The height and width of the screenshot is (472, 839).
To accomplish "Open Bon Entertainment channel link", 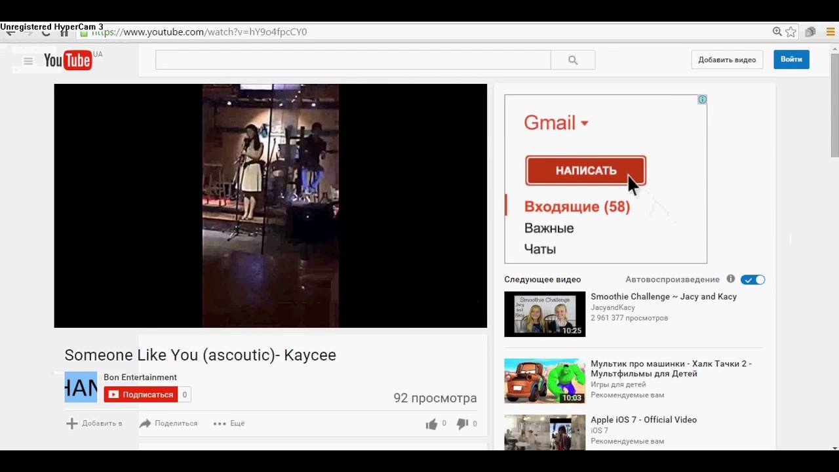I will click(x=140, y=378).
